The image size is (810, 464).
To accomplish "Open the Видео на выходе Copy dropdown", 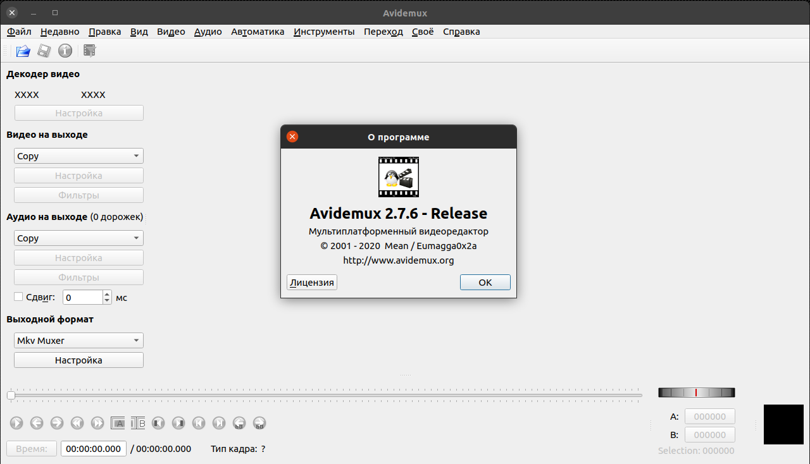I will tap(78, 156).
